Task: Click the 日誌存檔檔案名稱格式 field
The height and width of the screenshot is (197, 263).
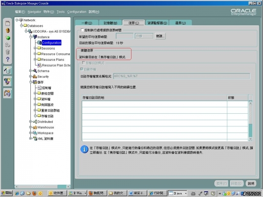Action: [x=182, y=76]
